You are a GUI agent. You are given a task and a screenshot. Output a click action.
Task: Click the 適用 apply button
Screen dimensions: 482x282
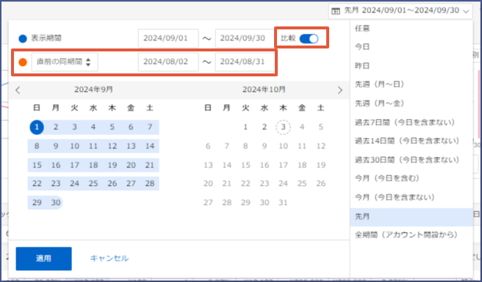click(43, 258)
